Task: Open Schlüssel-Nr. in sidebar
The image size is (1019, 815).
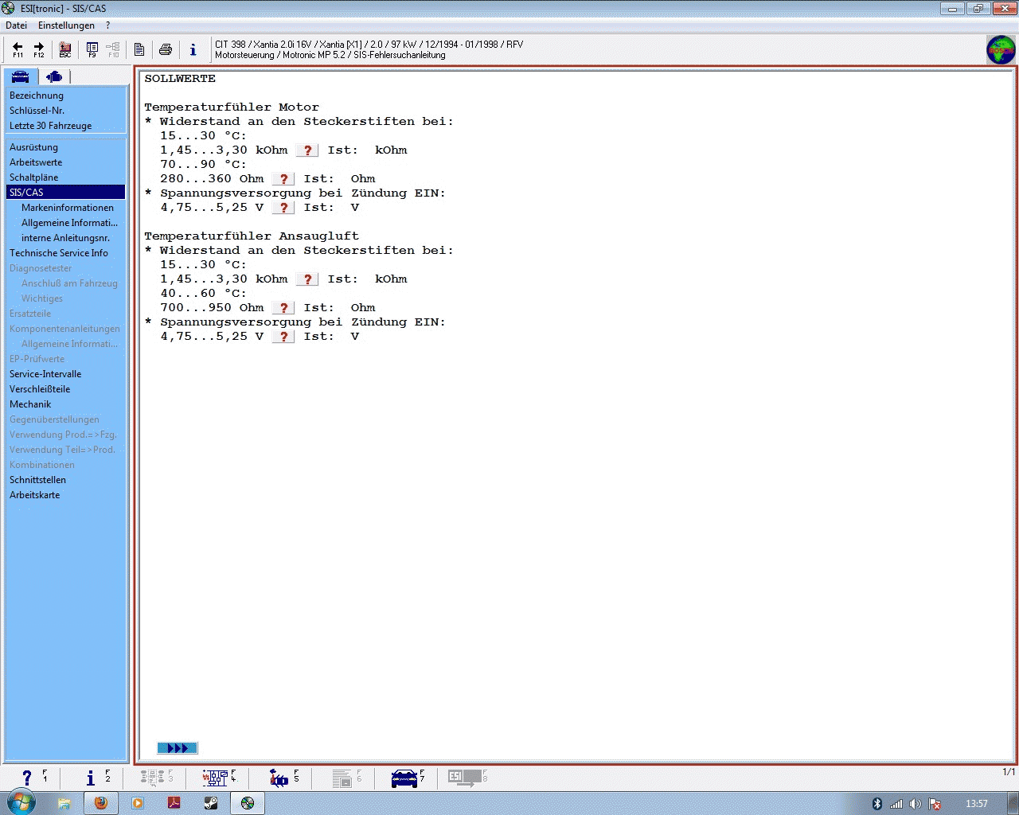Action: coord(37,111)
